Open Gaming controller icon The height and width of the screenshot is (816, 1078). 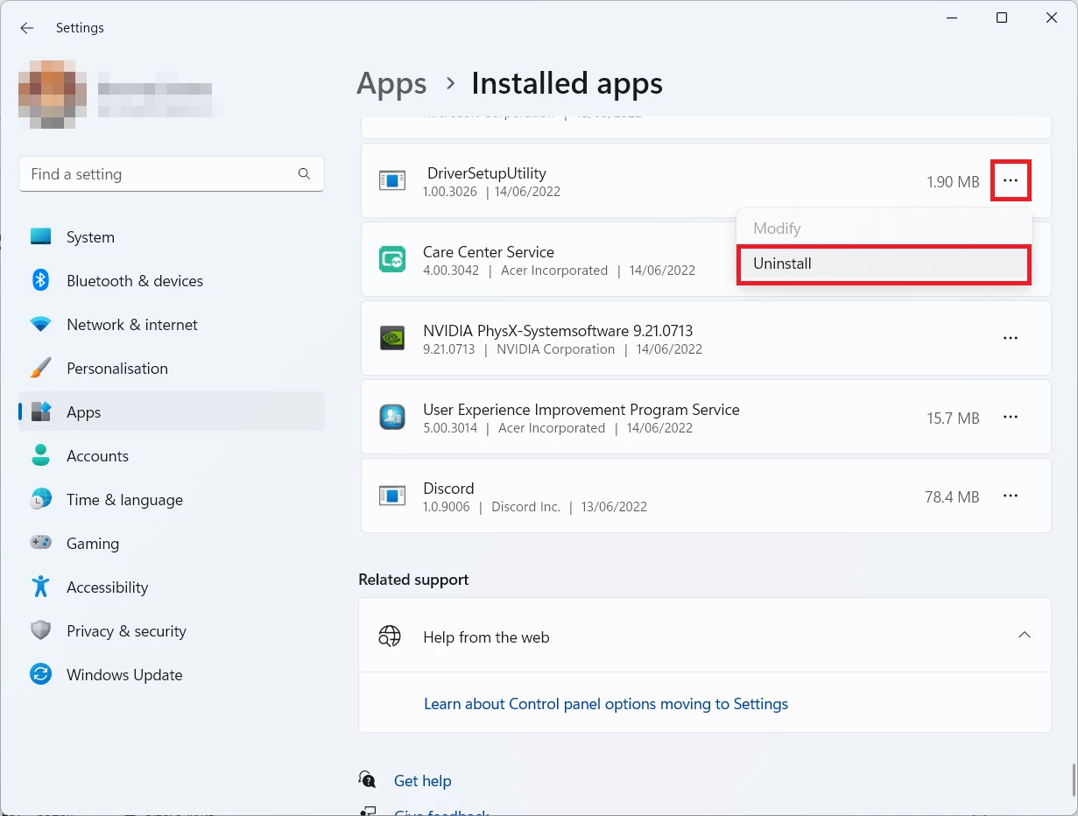(x=41, y=544)
